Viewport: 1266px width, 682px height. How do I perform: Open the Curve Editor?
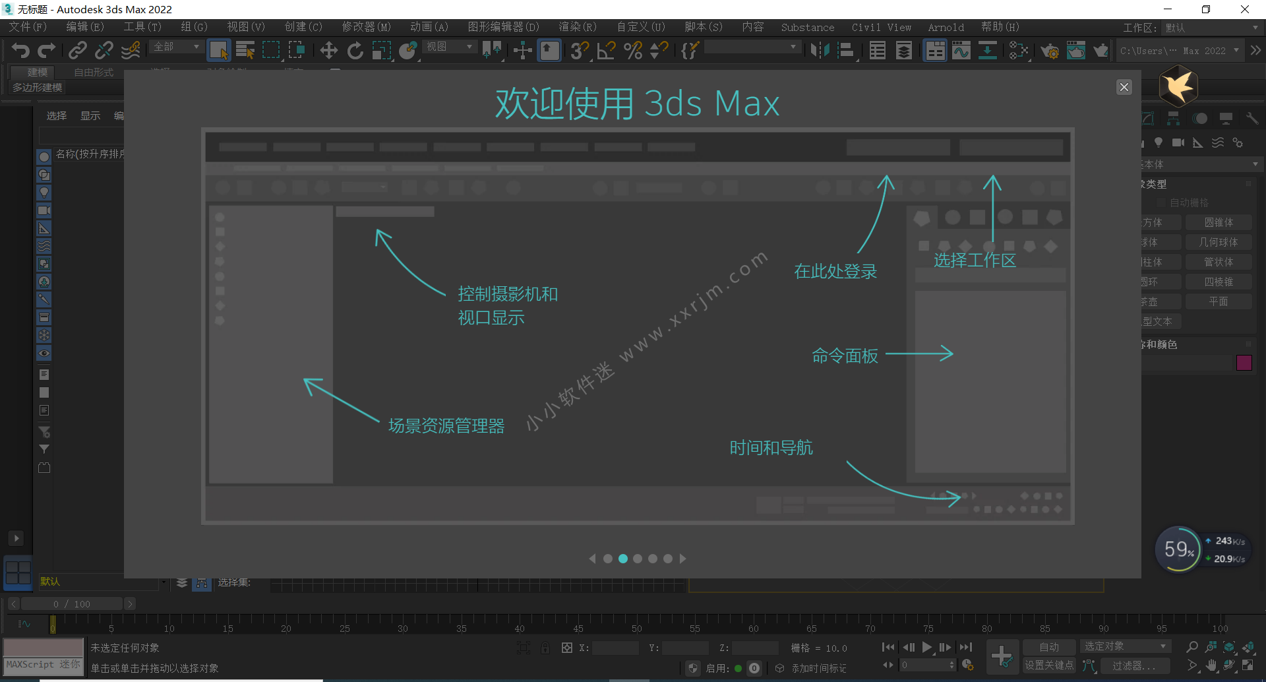tap(961, 50)
